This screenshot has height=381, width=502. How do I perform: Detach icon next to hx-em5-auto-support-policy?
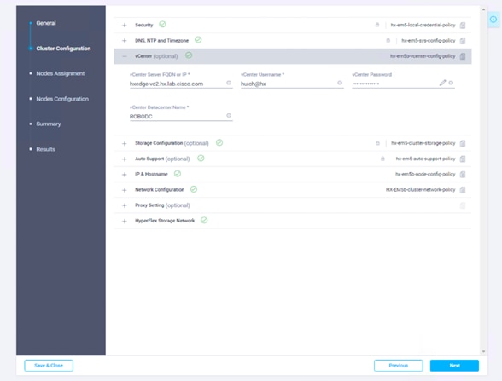[x=382, y=159]
